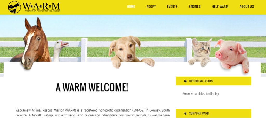The image size is (266, 118).
Task: Select Help WARM in navigation
Action: pos(220,7)
